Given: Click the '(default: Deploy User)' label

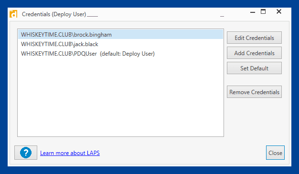Looking at the screenshot, I should coord(128,54).
